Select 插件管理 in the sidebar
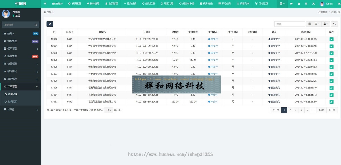 (x=20, y=56)
